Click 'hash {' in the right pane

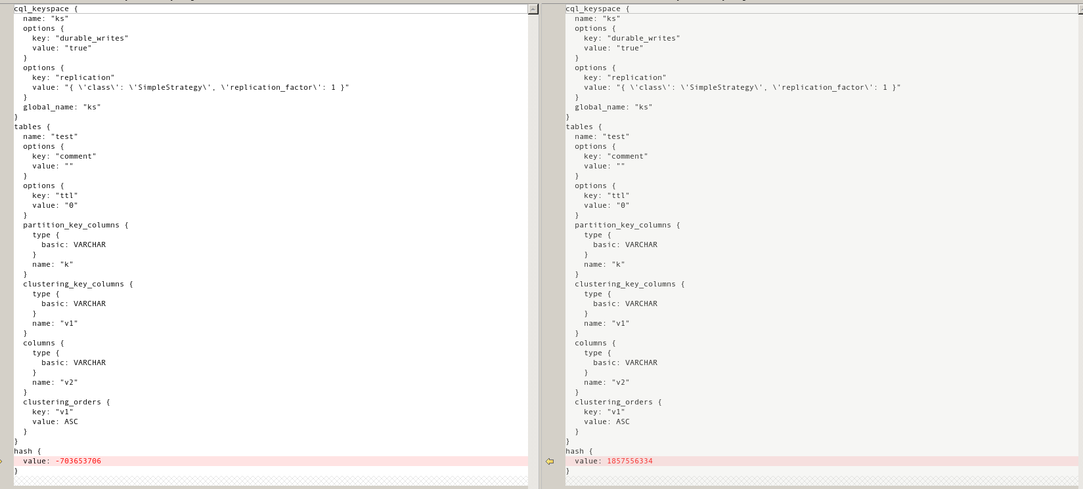[x=579, y=452]
